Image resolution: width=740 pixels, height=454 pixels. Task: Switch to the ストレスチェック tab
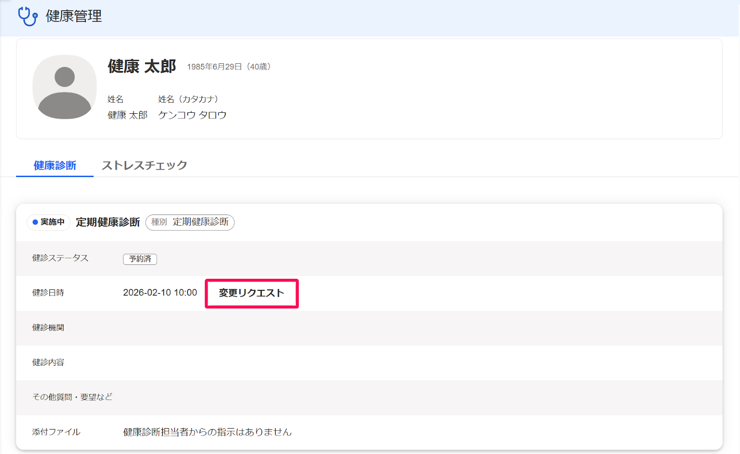144,166
